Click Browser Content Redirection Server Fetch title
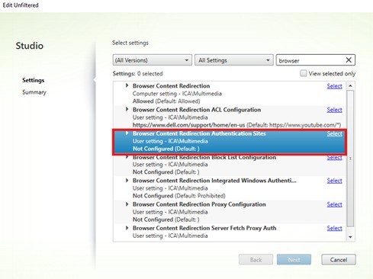This screenshot has height=279, width=373. [x=204, y=228]
